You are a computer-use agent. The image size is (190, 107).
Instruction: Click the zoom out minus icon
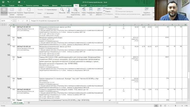[x=168, y=106]
